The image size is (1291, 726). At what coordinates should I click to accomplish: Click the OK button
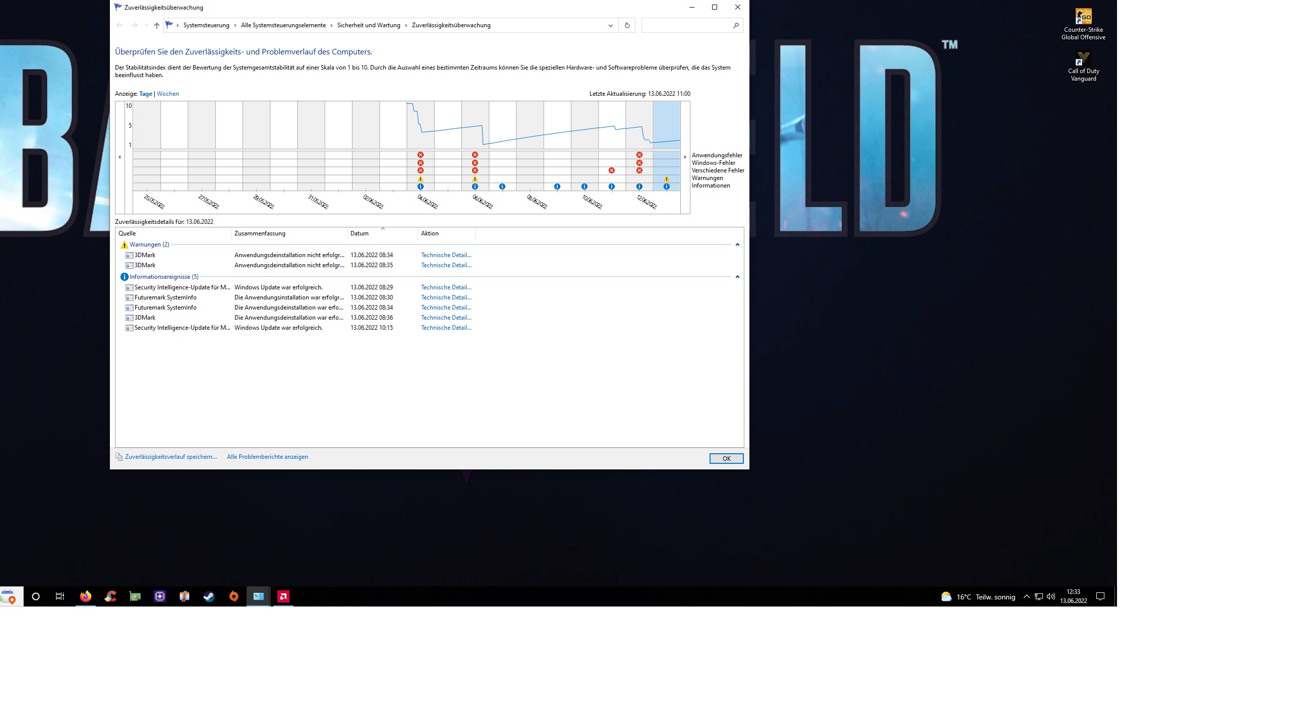726,458
